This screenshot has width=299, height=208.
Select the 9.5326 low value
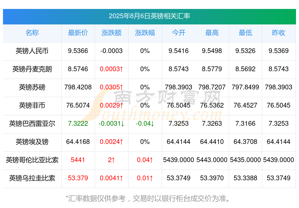click(x=245, y=51)
